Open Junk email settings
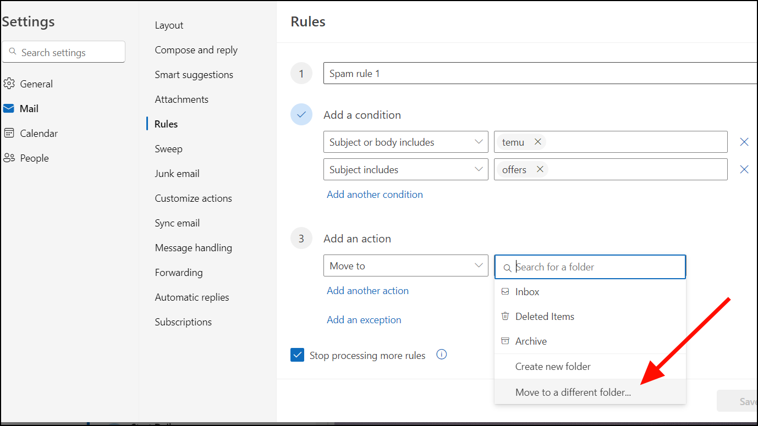Screen dimensions: 758x426 point(177,174)
